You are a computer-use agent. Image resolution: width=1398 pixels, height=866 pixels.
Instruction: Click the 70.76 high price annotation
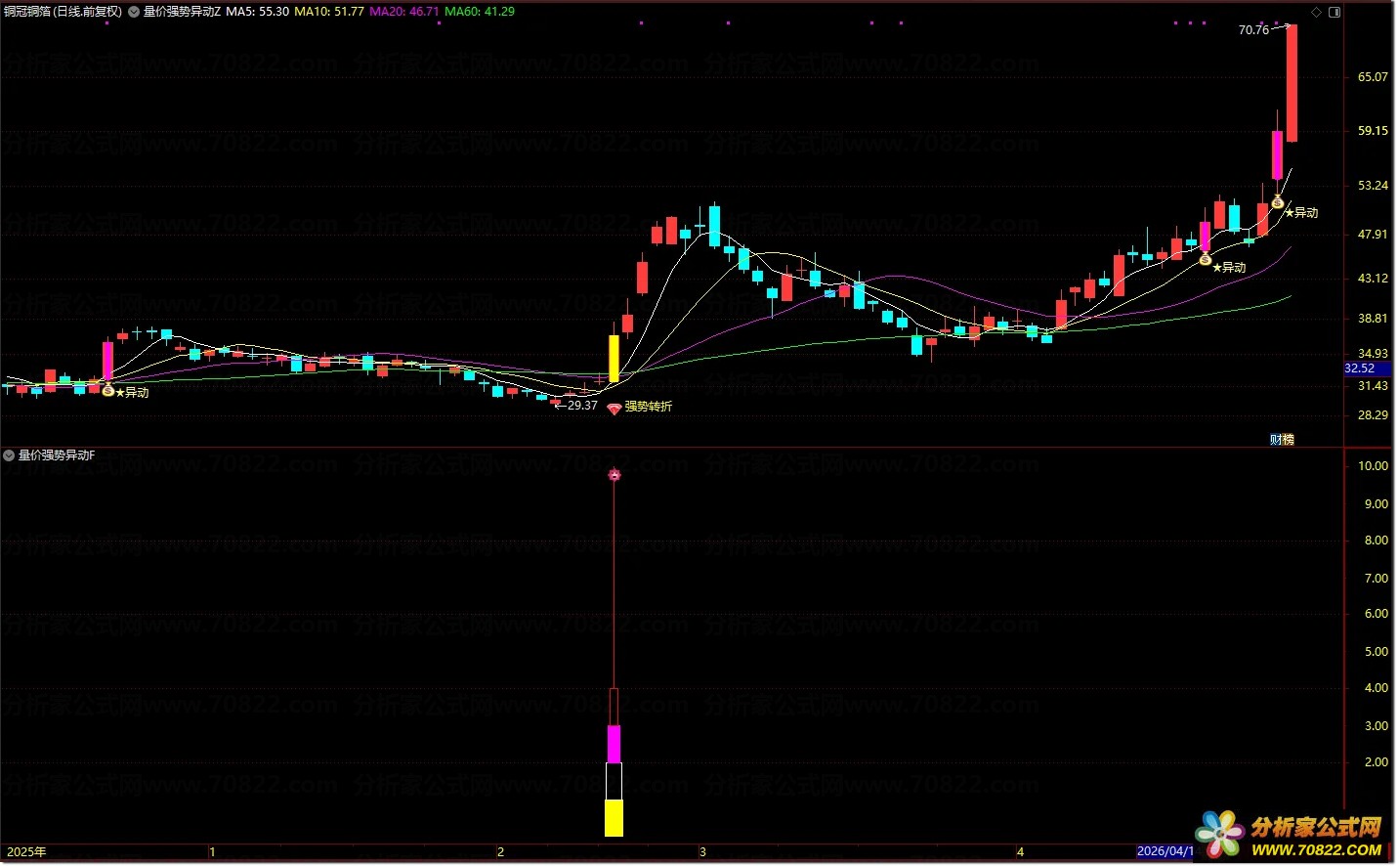(x=1253, y=30)
